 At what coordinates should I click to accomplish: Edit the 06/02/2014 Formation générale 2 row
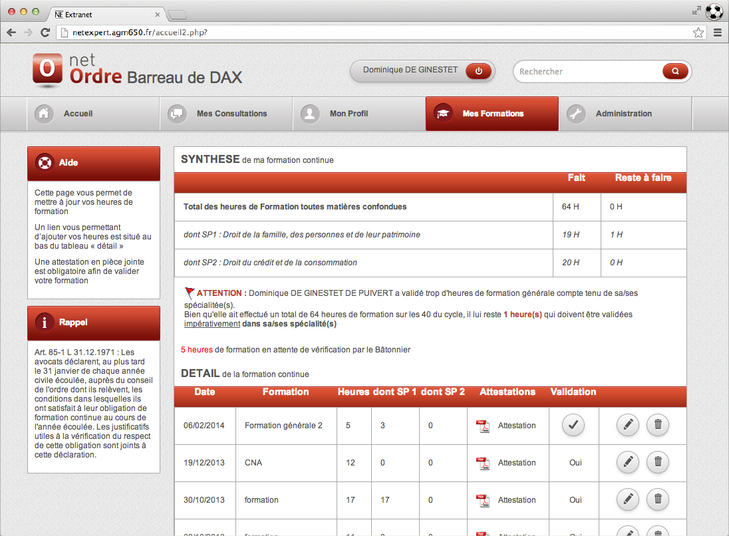[628, 426]
